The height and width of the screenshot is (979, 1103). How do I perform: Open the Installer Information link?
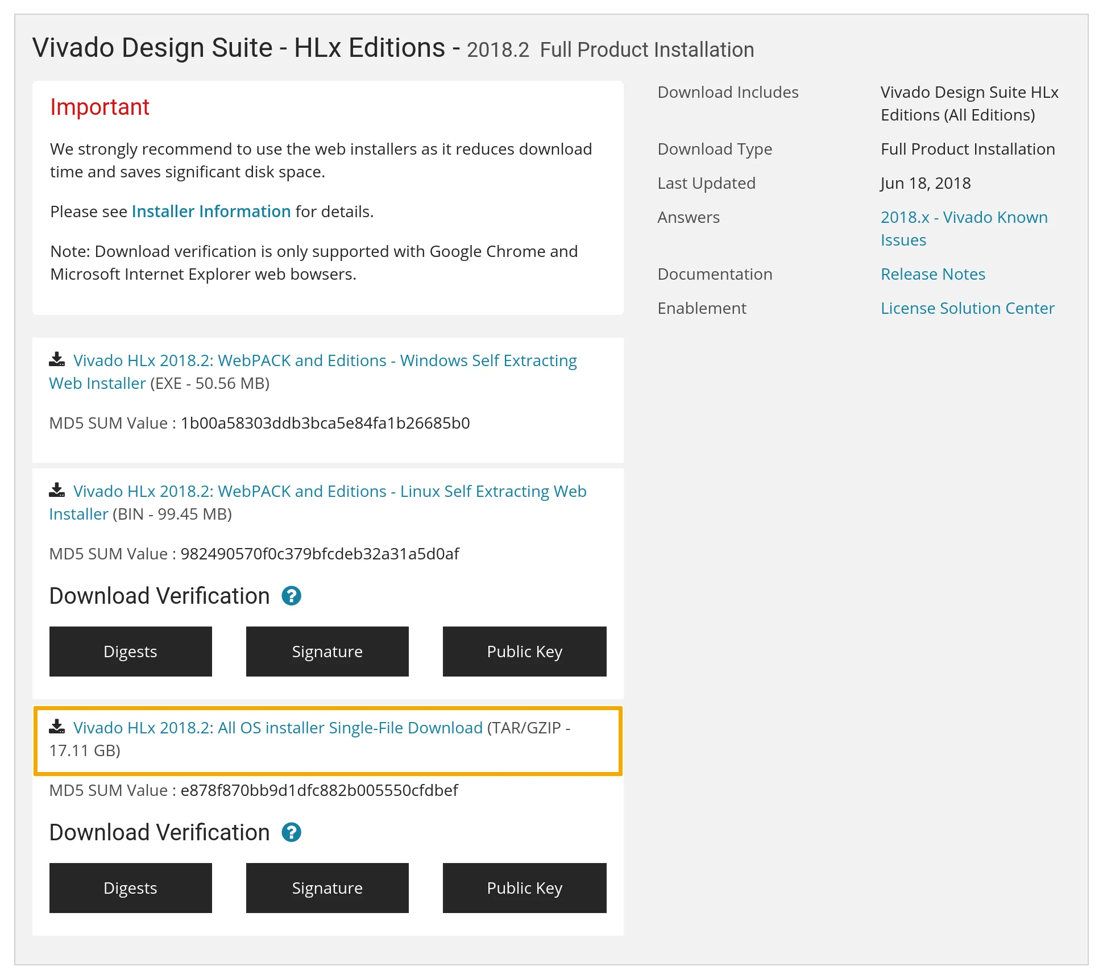click(211, 211)
